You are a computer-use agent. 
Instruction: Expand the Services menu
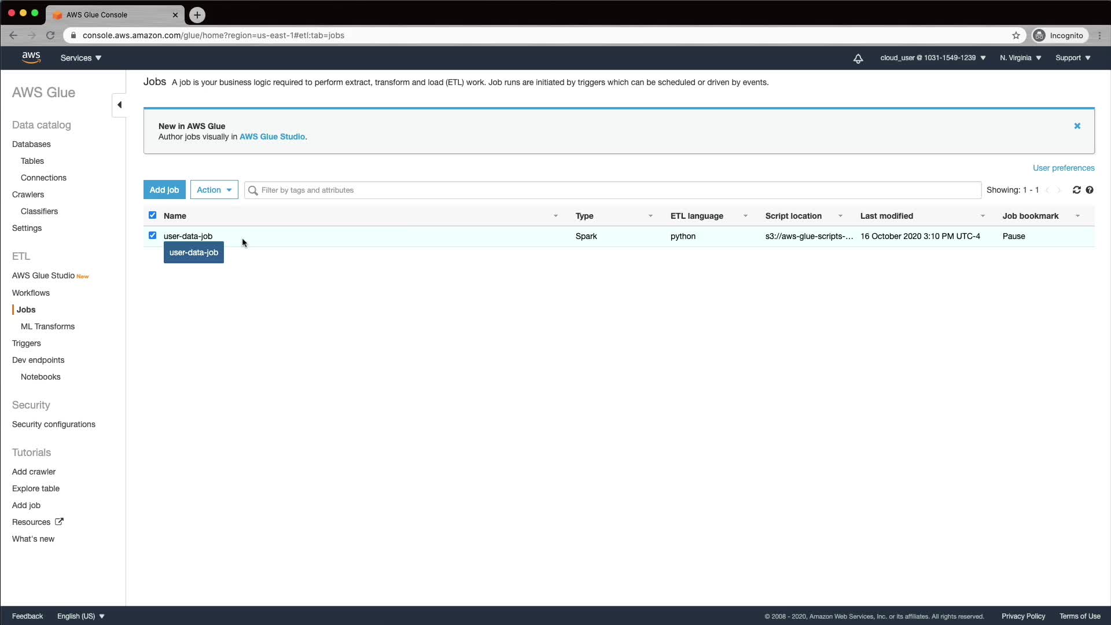[81, 58]
